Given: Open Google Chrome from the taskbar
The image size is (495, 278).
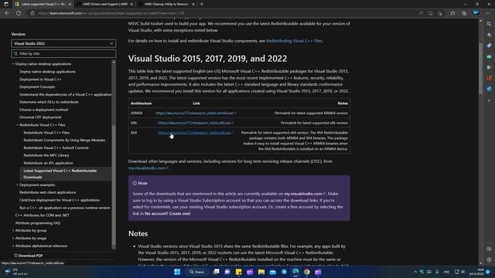Looking at the screenshot, I should coord(307,272).
